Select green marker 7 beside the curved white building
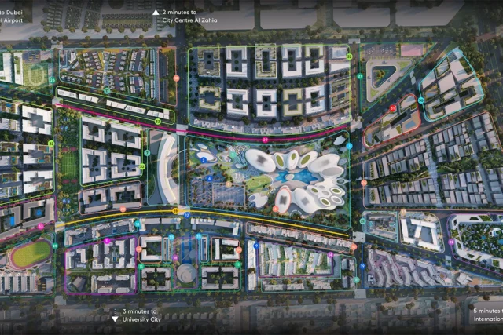 coord(146,153)
